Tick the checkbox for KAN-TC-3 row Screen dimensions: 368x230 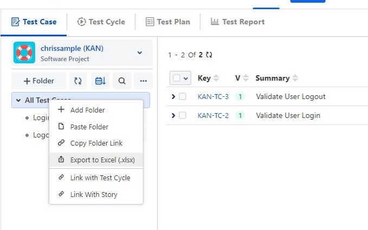coord(183,97)
